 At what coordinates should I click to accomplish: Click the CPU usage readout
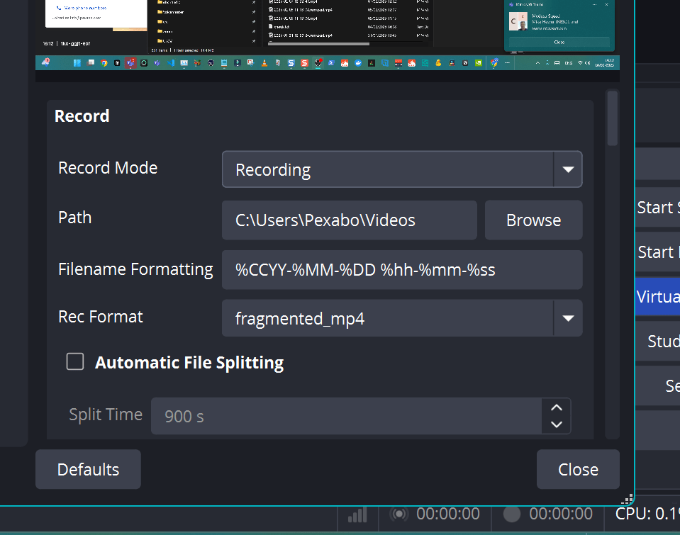click(x=647, y=514)
